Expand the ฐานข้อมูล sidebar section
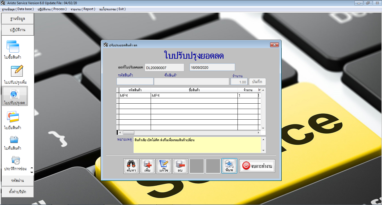This screenshot has height=205, width=382. pyautogui.click(x=18, y=19)
